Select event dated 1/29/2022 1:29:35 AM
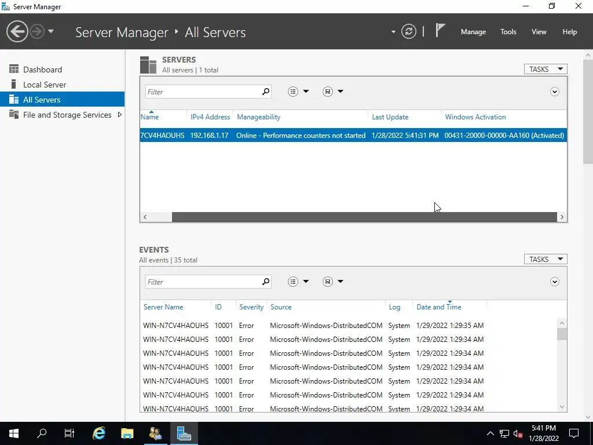Image resolution: width=593 pixels, height=445 pixels. [x=349, y=326]
